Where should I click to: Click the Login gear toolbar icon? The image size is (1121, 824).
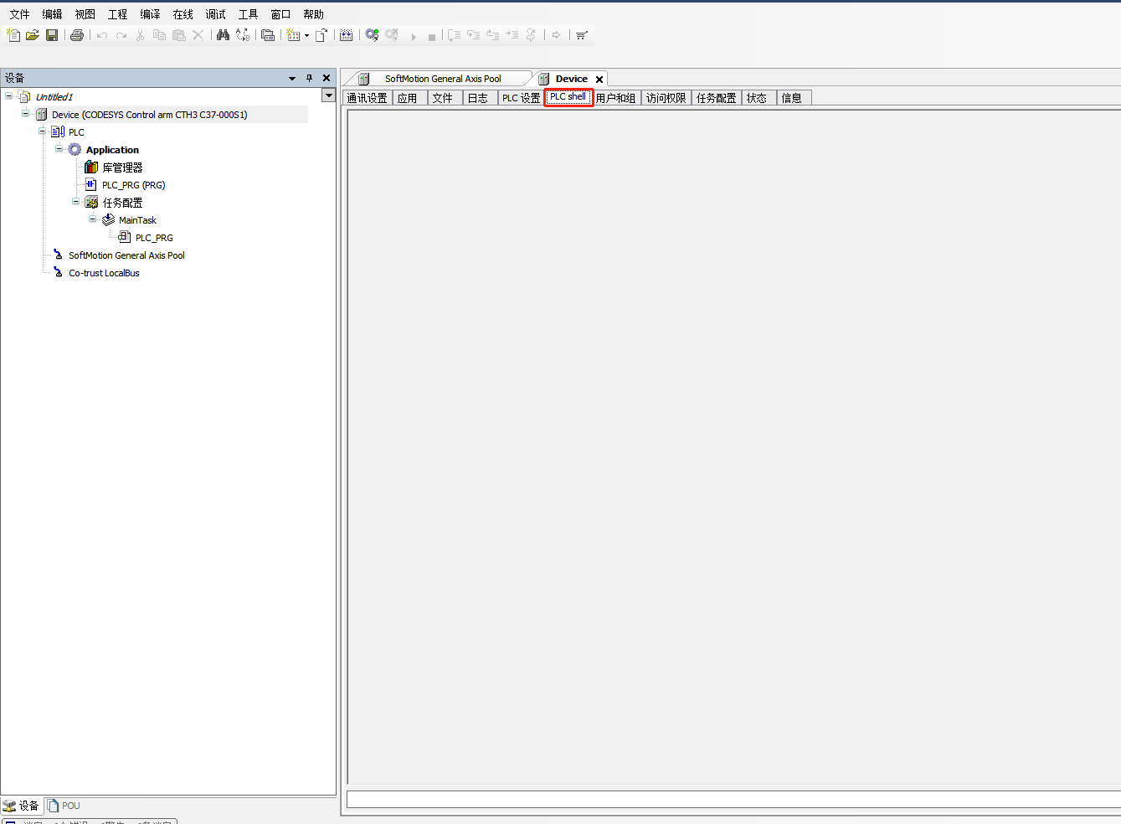point(372,35)
